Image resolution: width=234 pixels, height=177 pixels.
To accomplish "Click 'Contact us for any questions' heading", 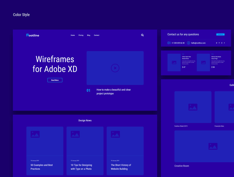I will [x=183, y=34].
